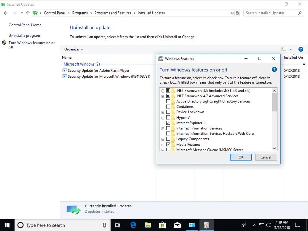The width and height of the screenshot is (308, 231).
Task: Uncheck Internet Explorer 11
Action: click(x=168, y=123)
